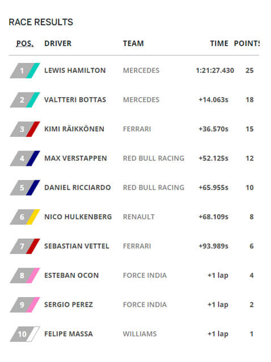
Task: Select the position 6 badge with yellow stripe
Action: point(25,217)
